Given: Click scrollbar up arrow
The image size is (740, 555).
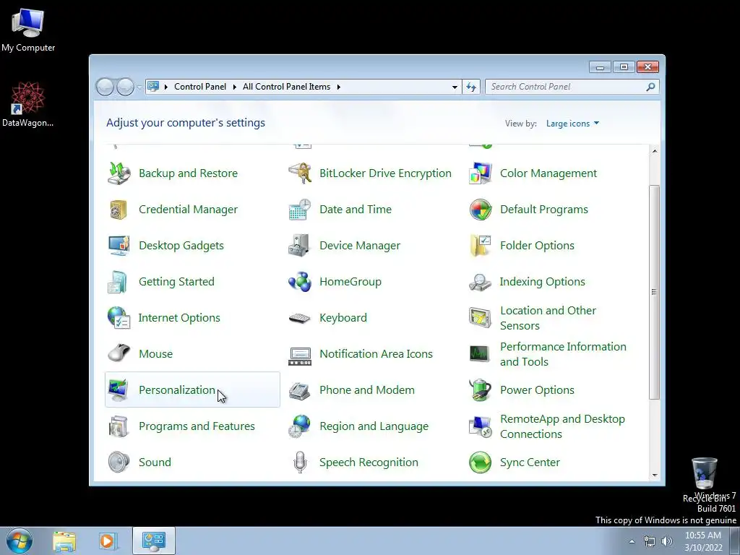Looking at the screenshot, I should coord(655,151).
